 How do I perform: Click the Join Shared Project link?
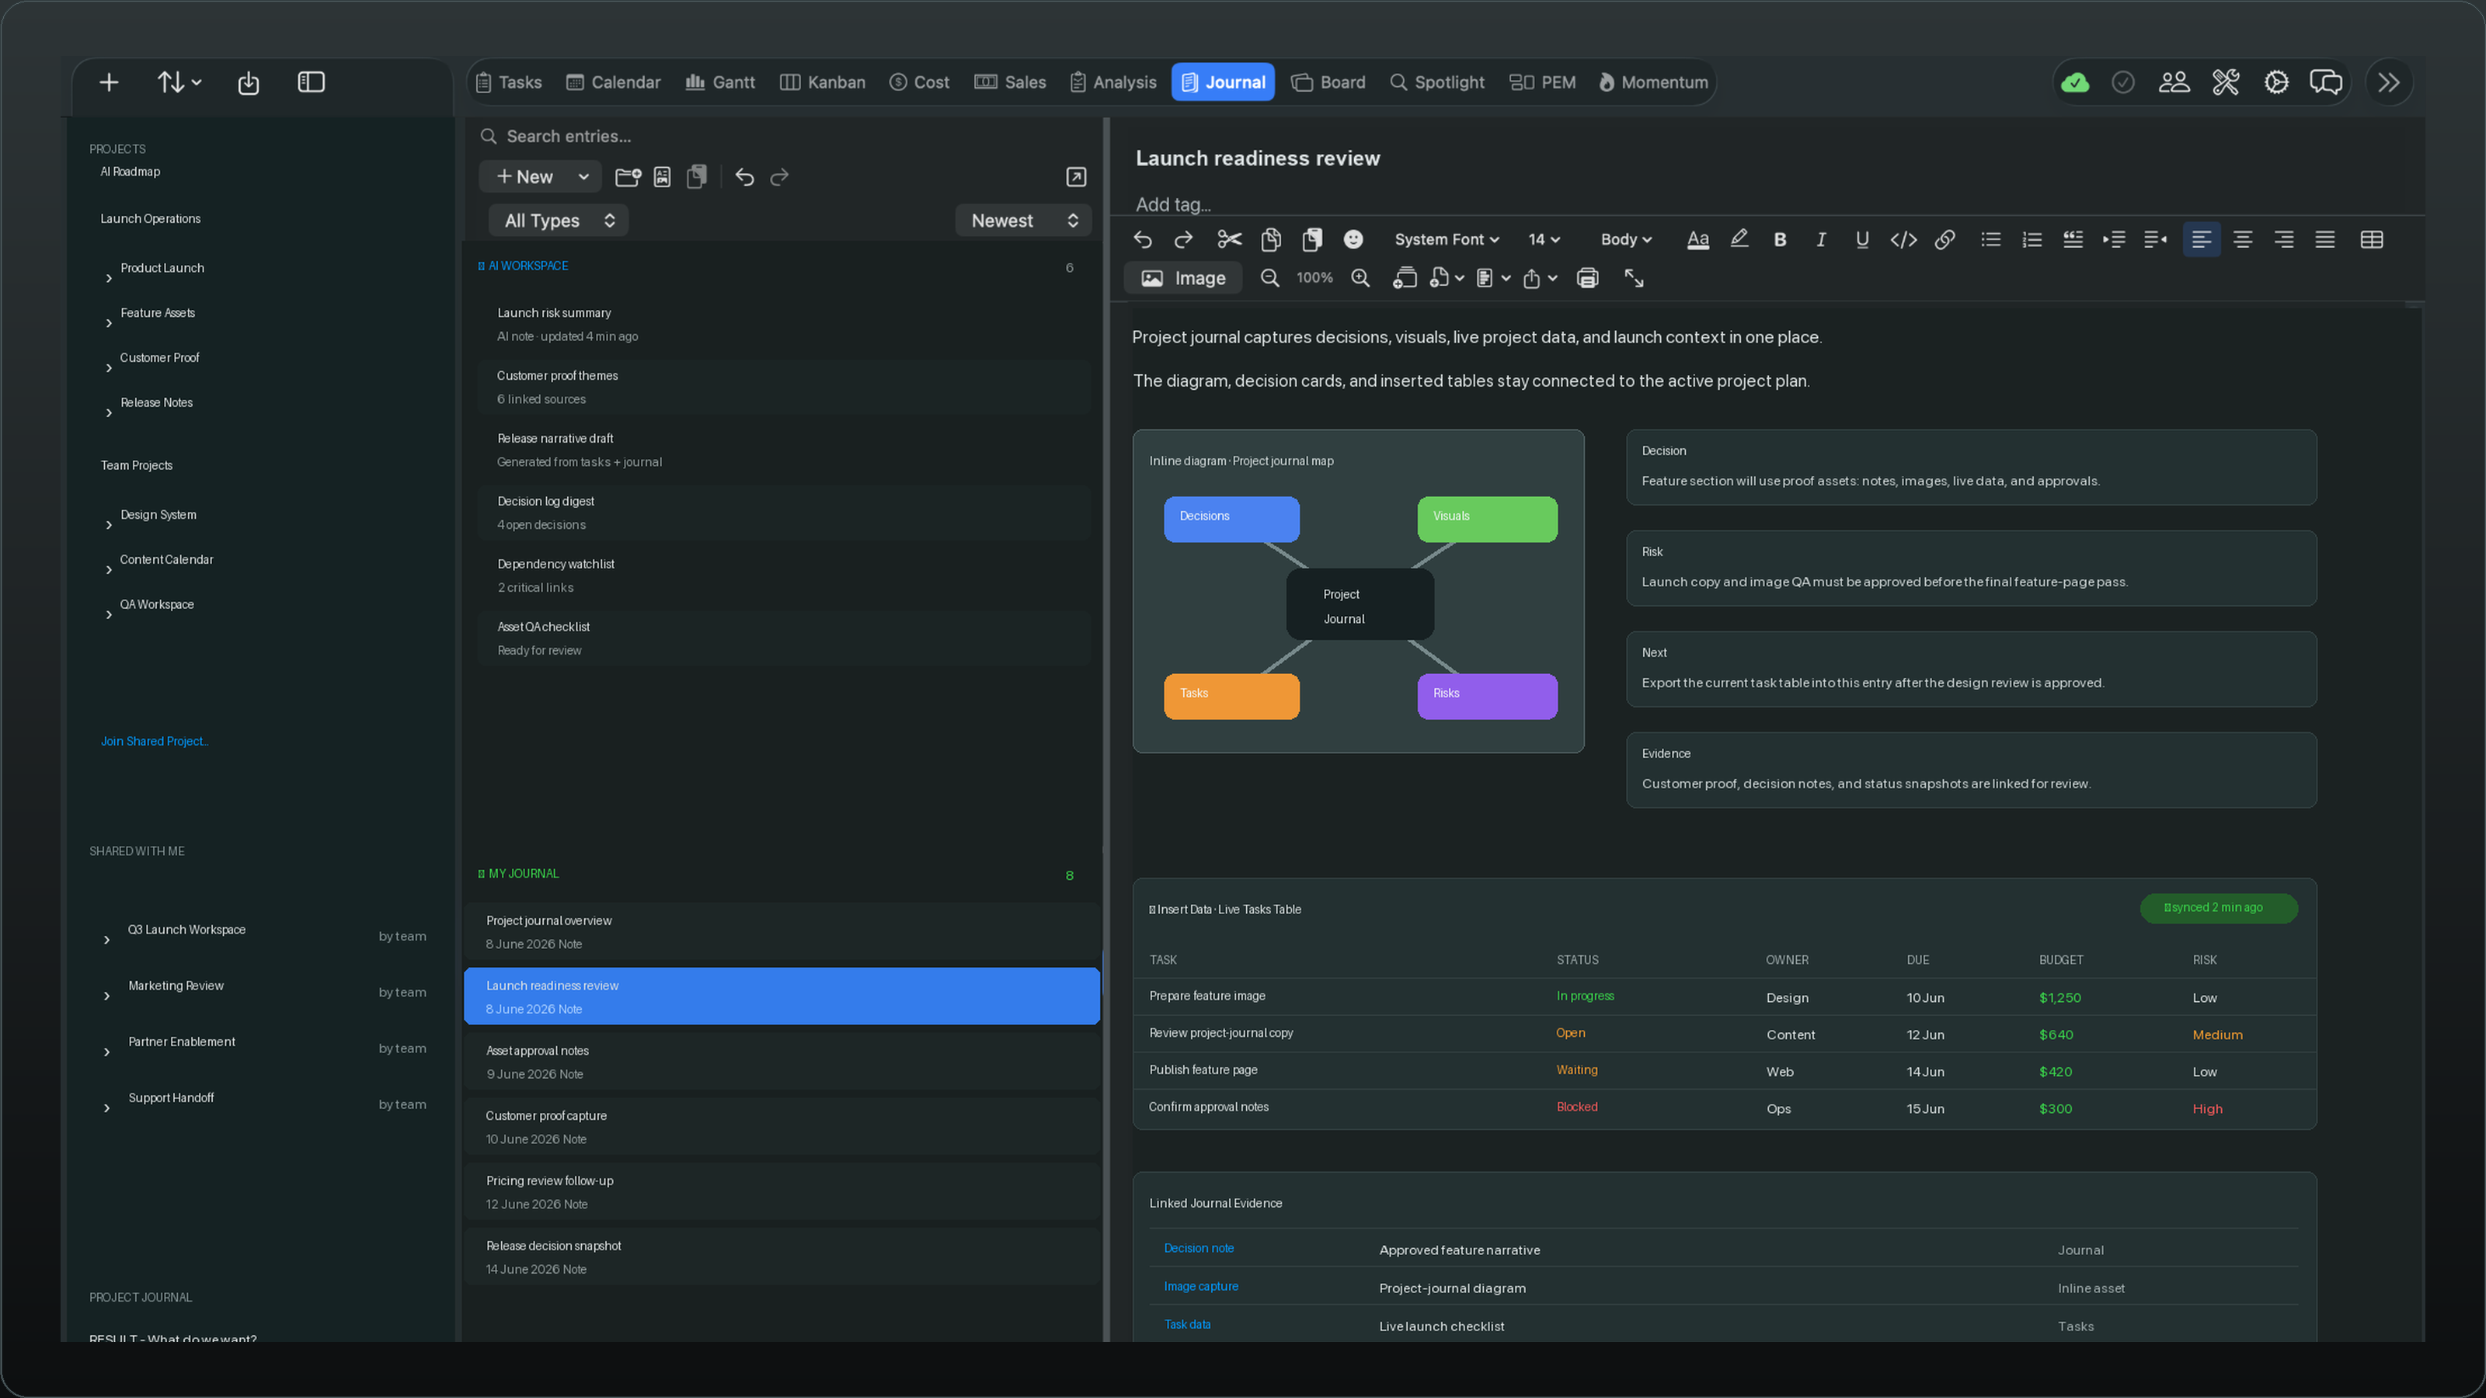tap(155, 741)
